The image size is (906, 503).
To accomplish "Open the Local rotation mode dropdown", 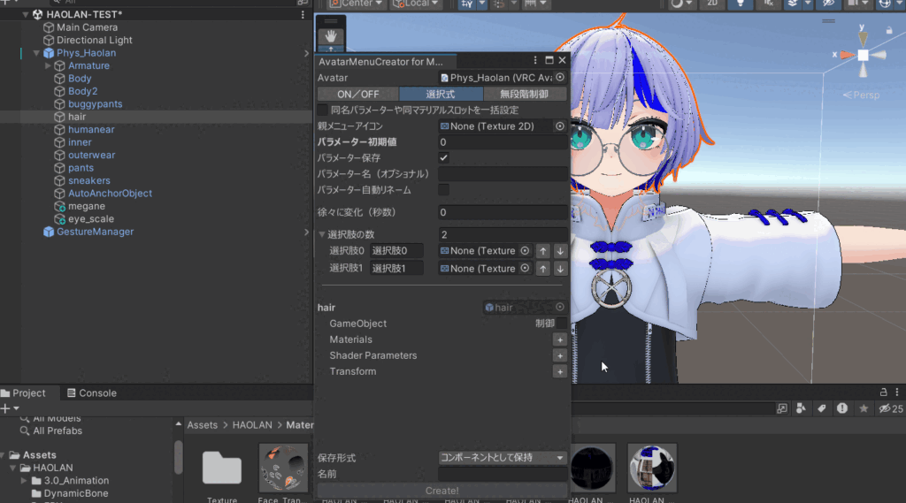I will [416, 4].
